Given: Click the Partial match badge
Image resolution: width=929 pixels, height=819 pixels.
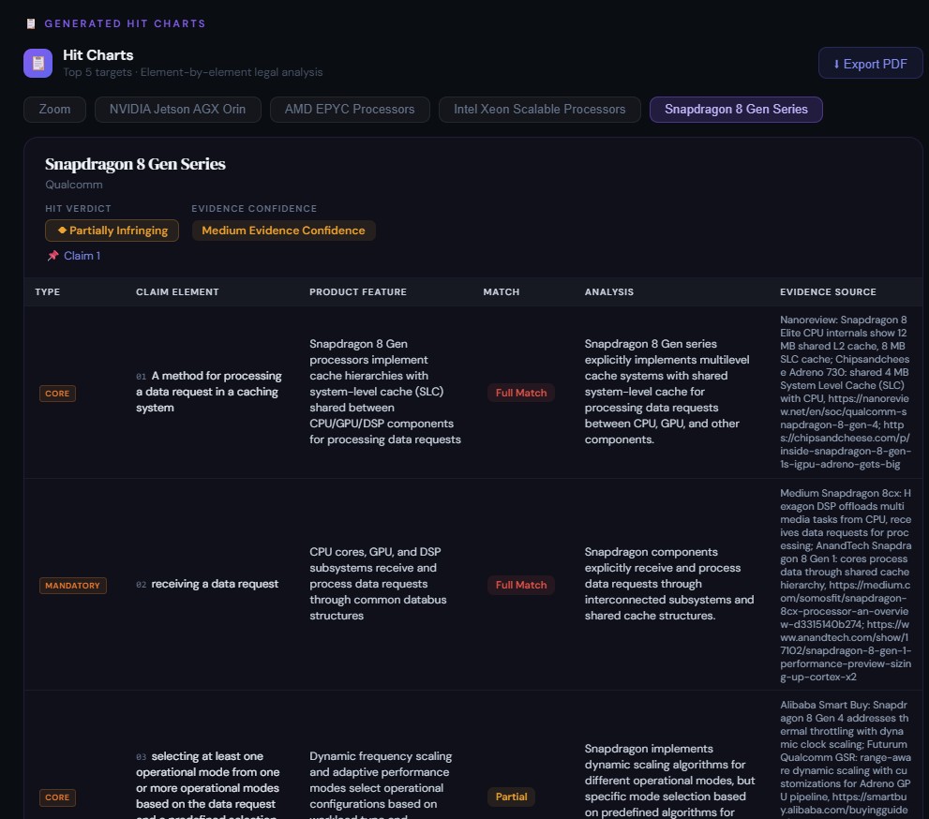Looking at the screenshot, I should [511, 797].
